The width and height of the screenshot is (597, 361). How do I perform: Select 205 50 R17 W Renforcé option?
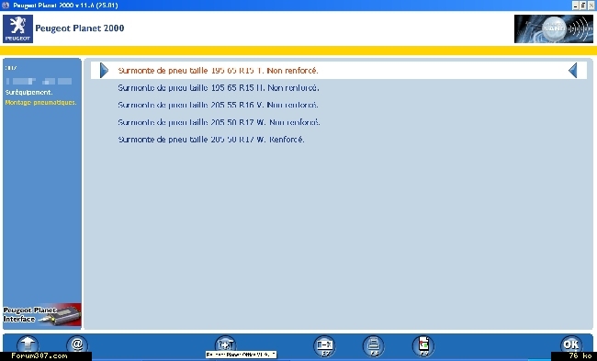pos(211,140)
